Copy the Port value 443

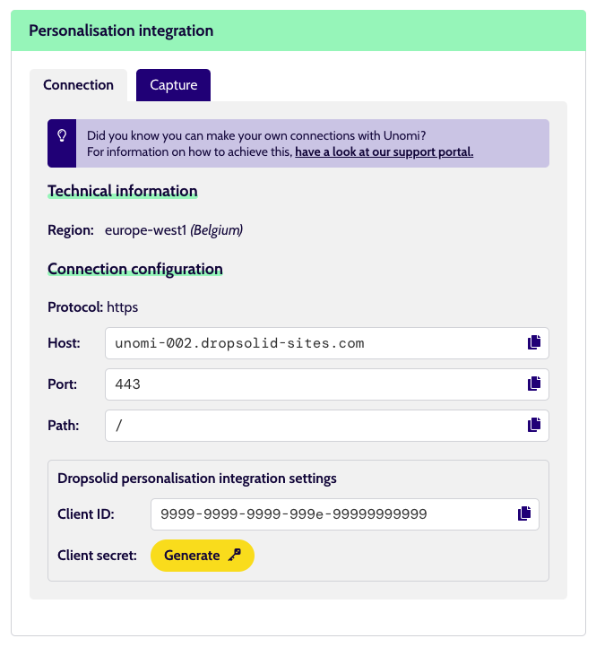(533, 384)
